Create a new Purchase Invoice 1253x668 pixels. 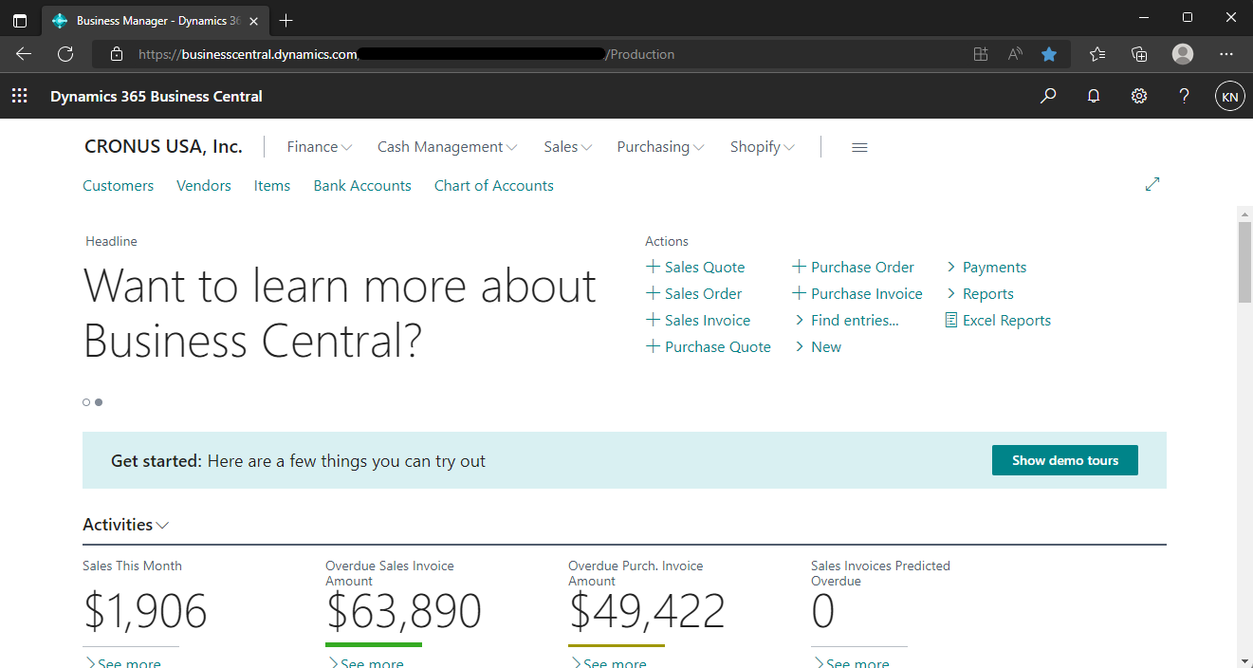[x=857, y=294]
